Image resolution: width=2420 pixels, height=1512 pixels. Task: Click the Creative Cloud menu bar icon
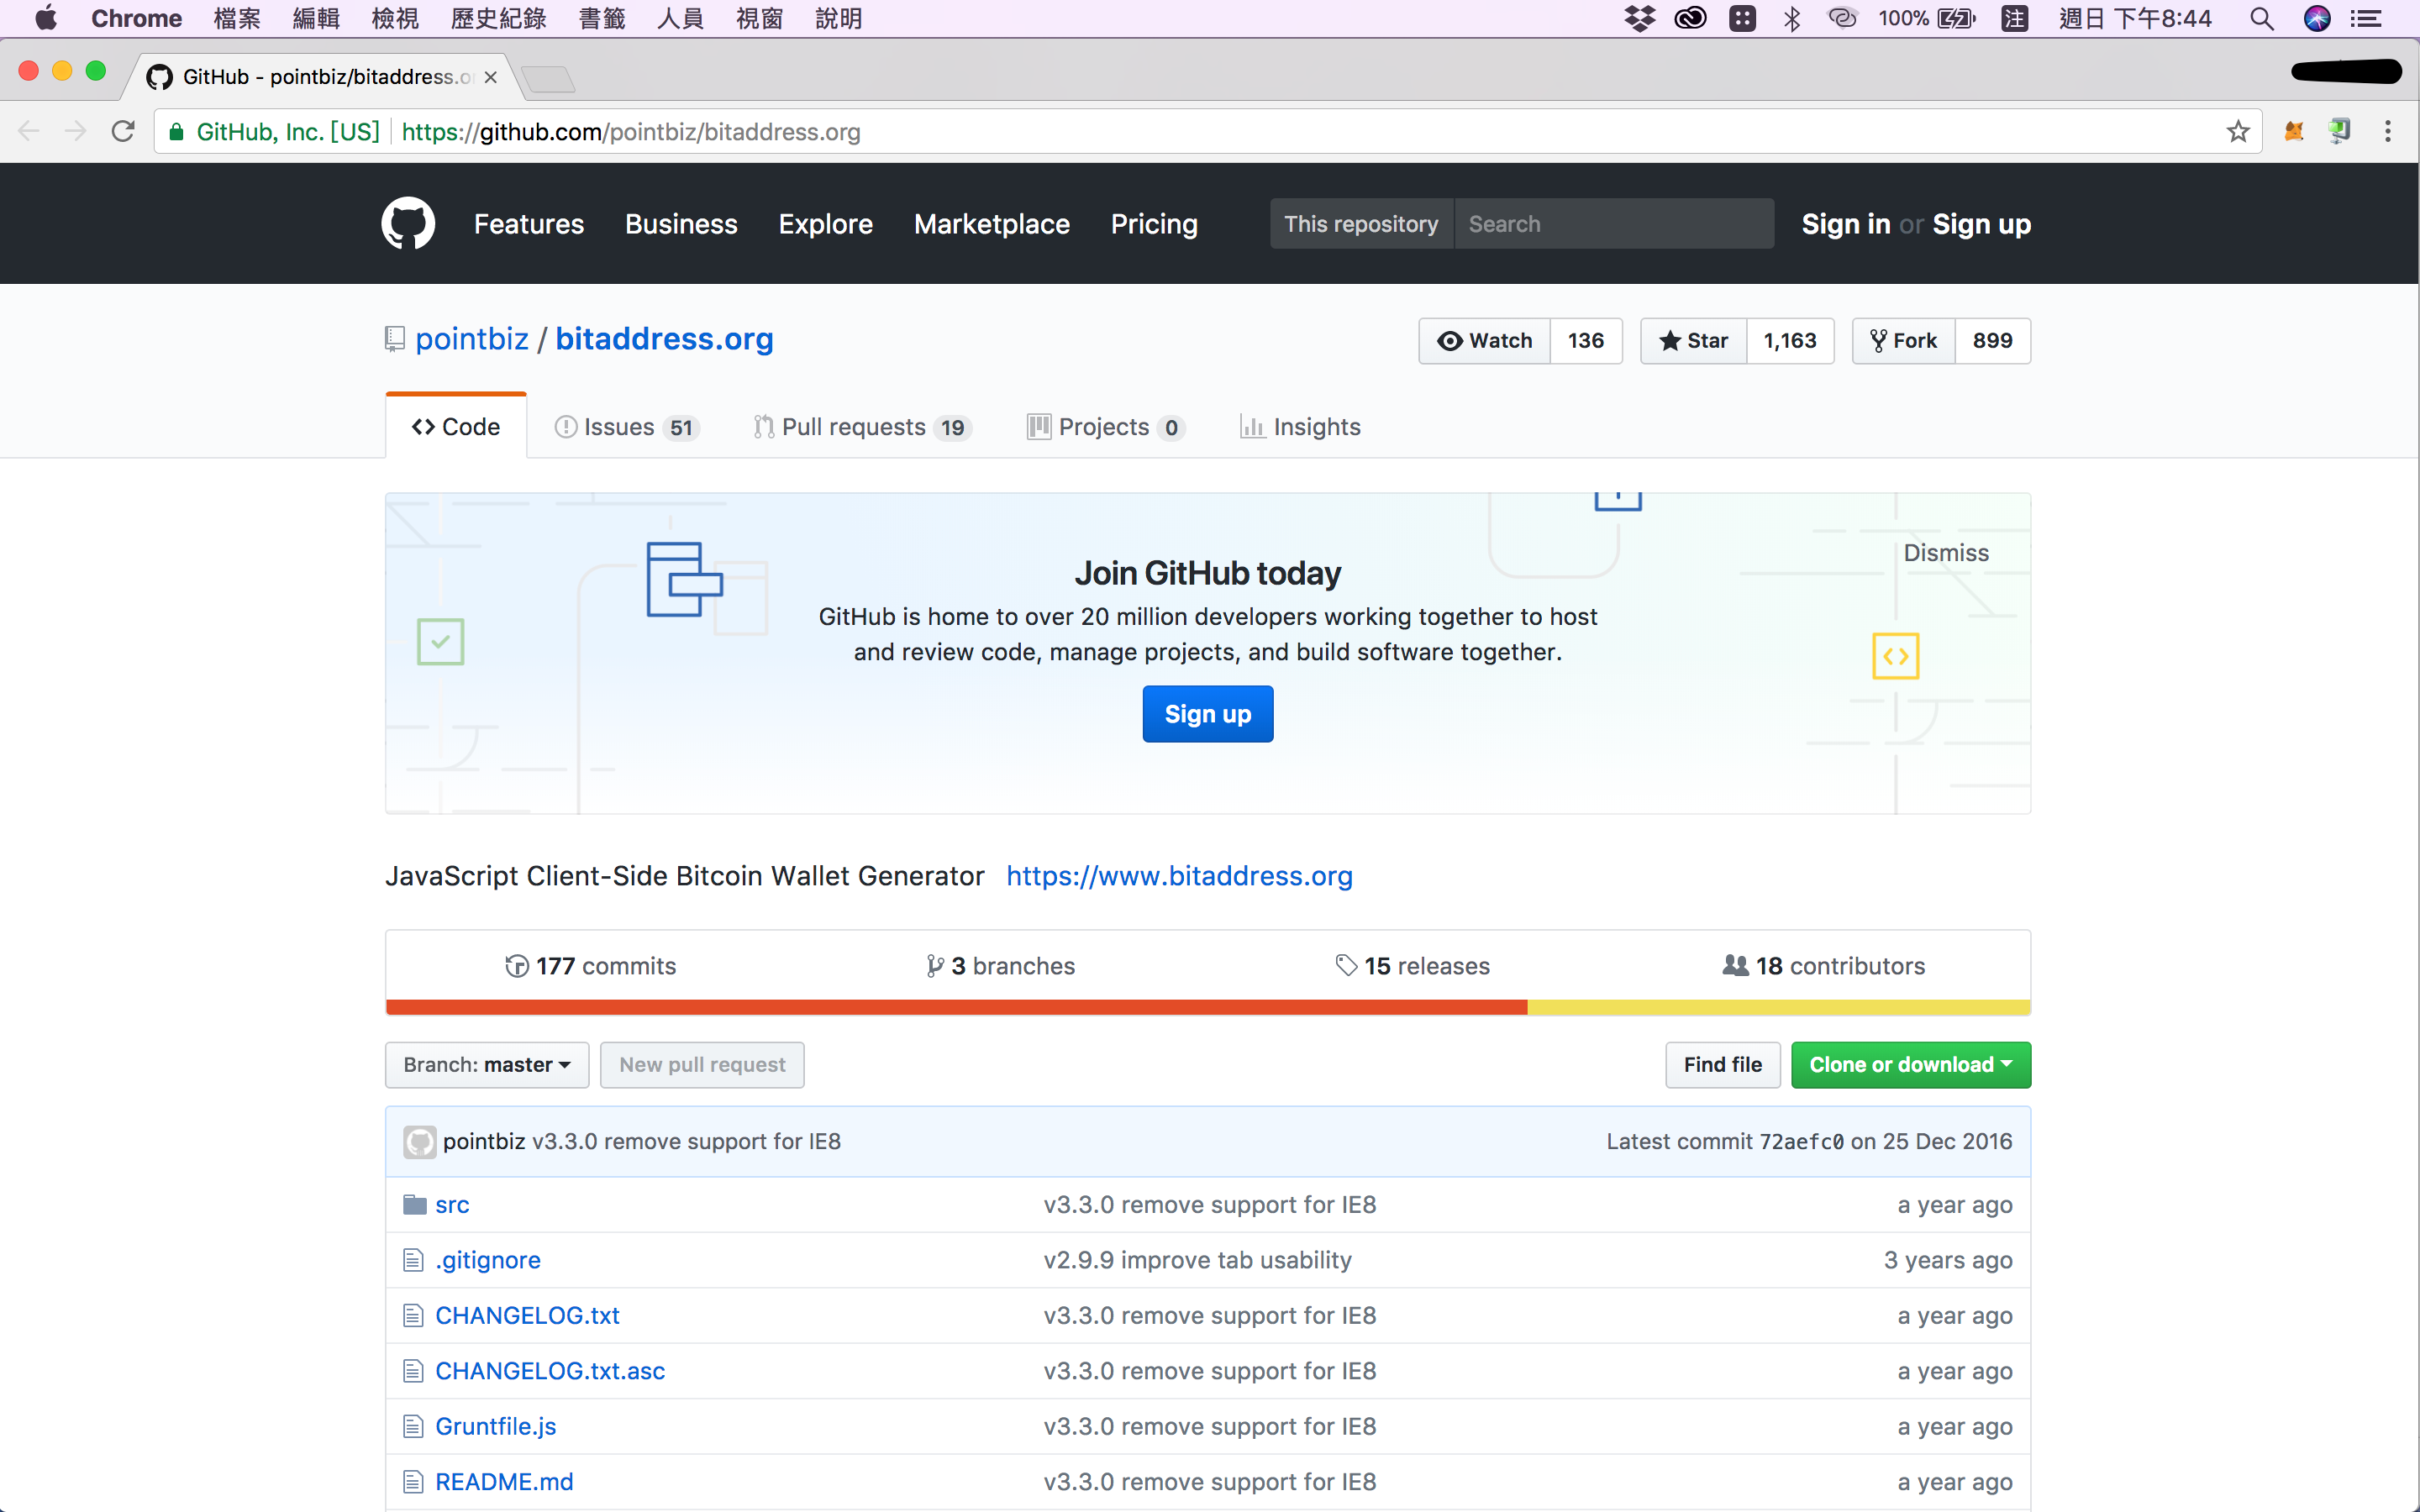tap(1690, 18)
